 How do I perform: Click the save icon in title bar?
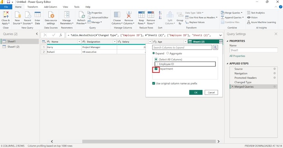pos(8,2)
